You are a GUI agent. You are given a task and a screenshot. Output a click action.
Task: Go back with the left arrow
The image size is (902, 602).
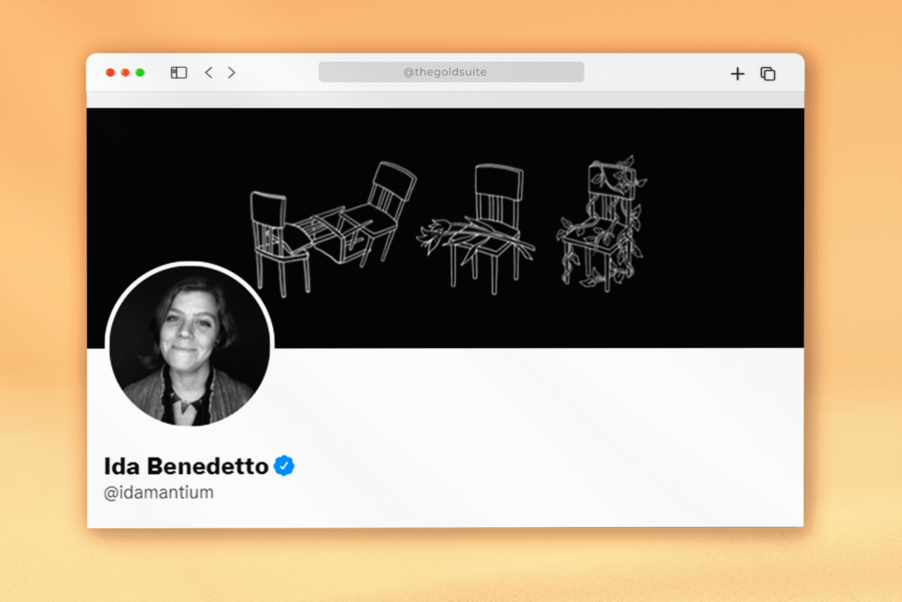tap(209, 72)
